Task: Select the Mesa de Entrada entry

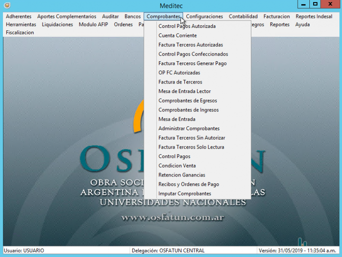Action: [198, 119]
